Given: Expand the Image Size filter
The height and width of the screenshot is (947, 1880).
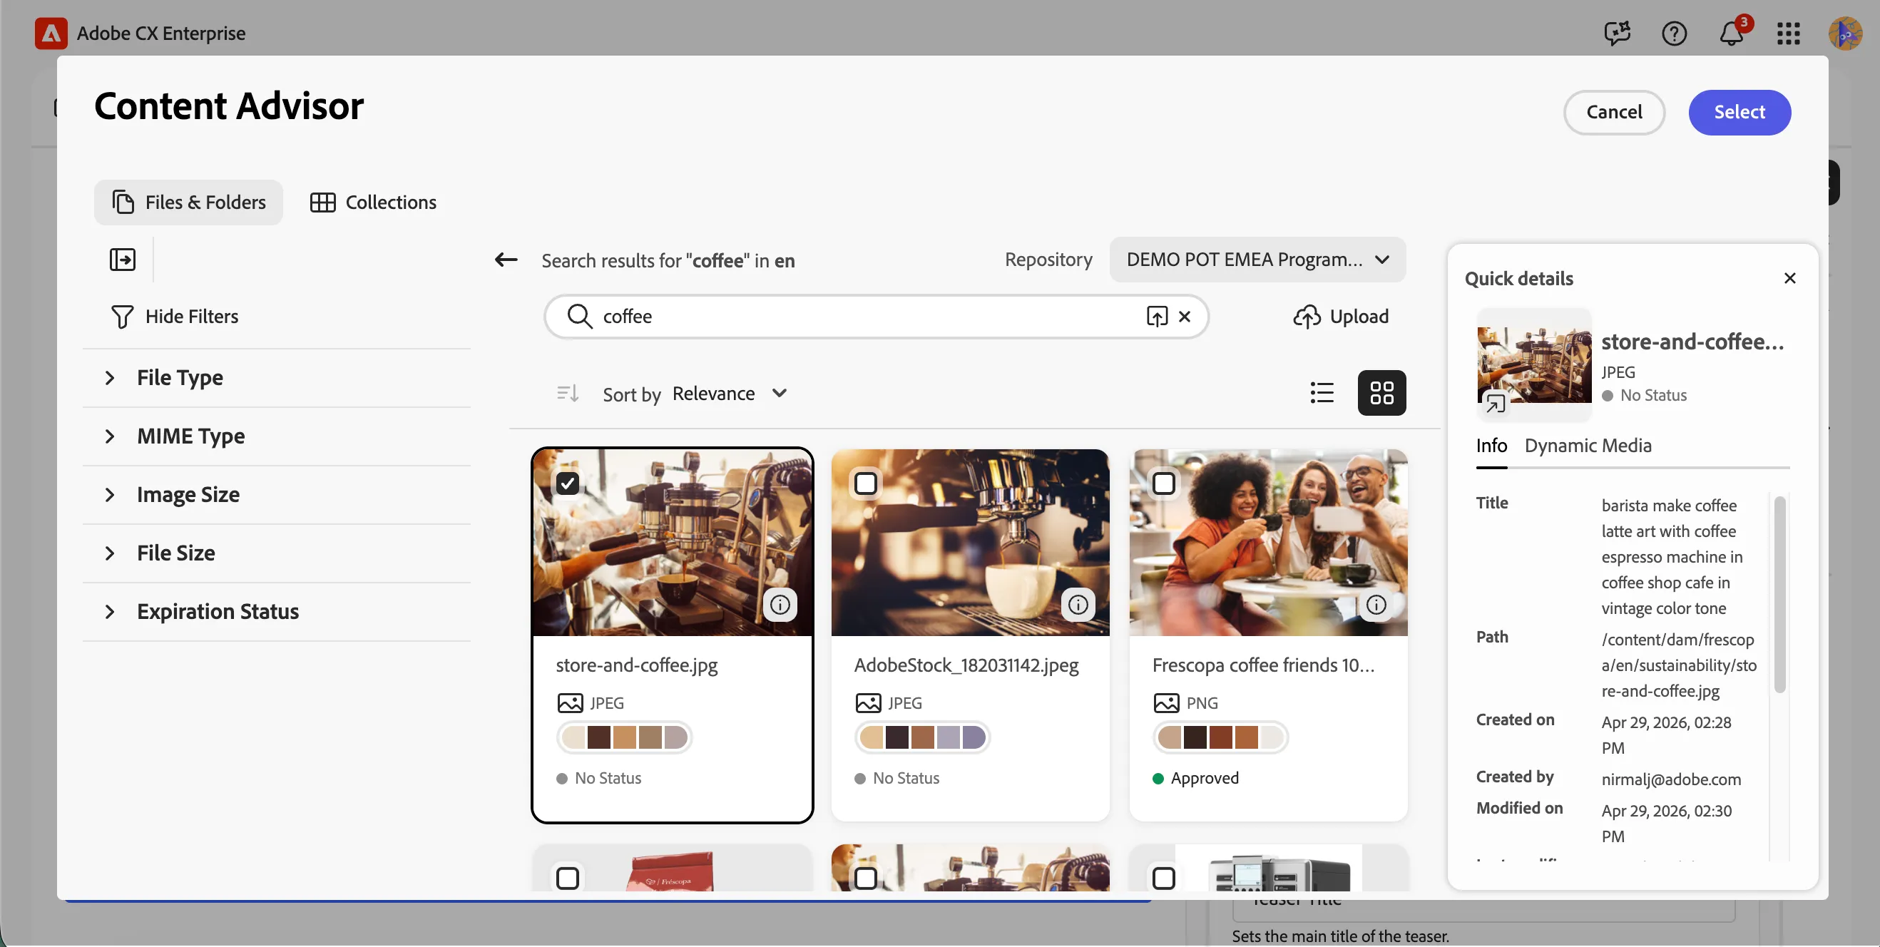Looking at the screenshot, I should [277, 494].
